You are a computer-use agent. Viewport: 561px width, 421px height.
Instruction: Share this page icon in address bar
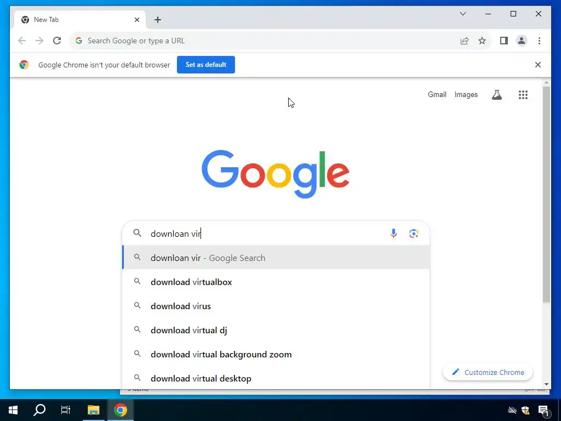(x=465, y=41)
